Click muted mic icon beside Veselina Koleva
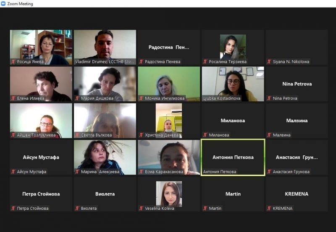 (x=141, y=208)
